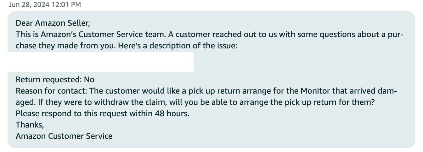The width and height of the screenshot is (423, 152).
Task: Click the word "Monitor" in the message
Action: tap(315, 91)
